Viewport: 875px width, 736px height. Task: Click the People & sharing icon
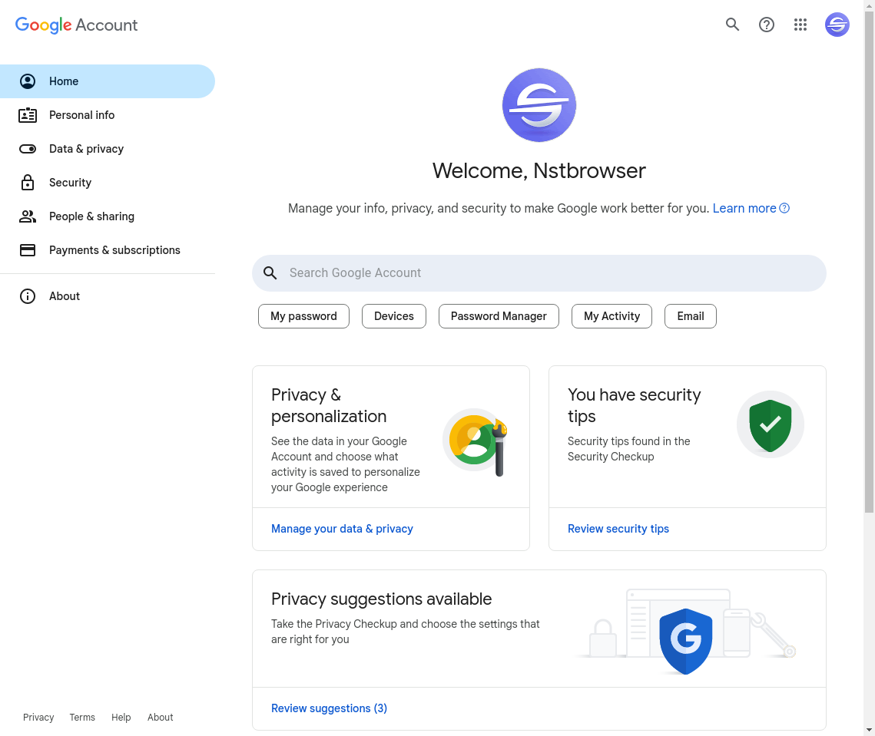28,216
